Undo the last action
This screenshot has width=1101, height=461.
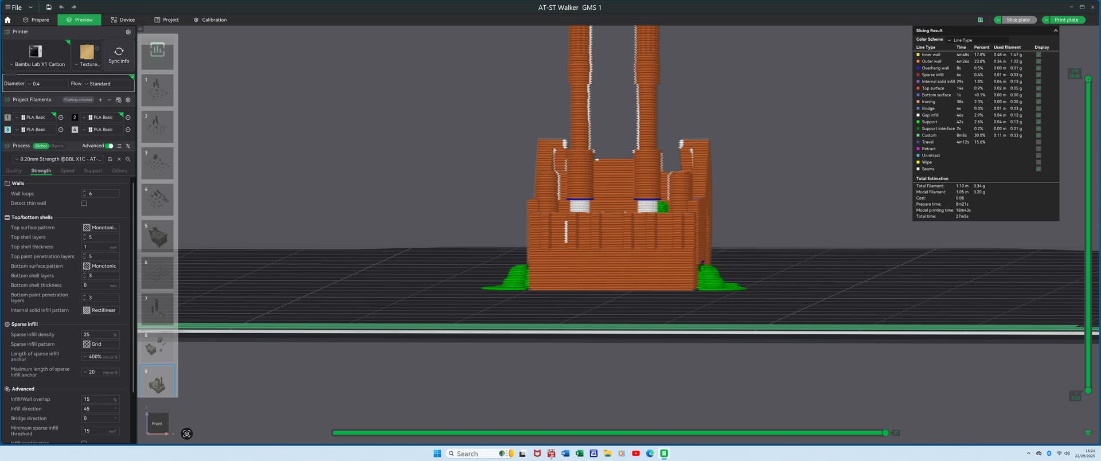point(61,7)
